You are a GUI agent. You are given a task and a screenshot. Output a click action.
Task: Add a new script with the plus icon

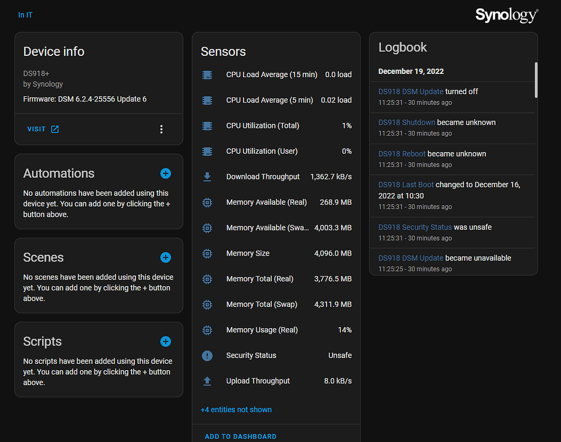click(165, 341)
